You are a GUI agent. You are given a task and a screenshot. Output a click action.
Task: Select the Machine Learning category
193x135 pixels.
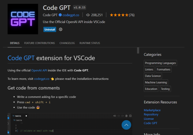156,82
